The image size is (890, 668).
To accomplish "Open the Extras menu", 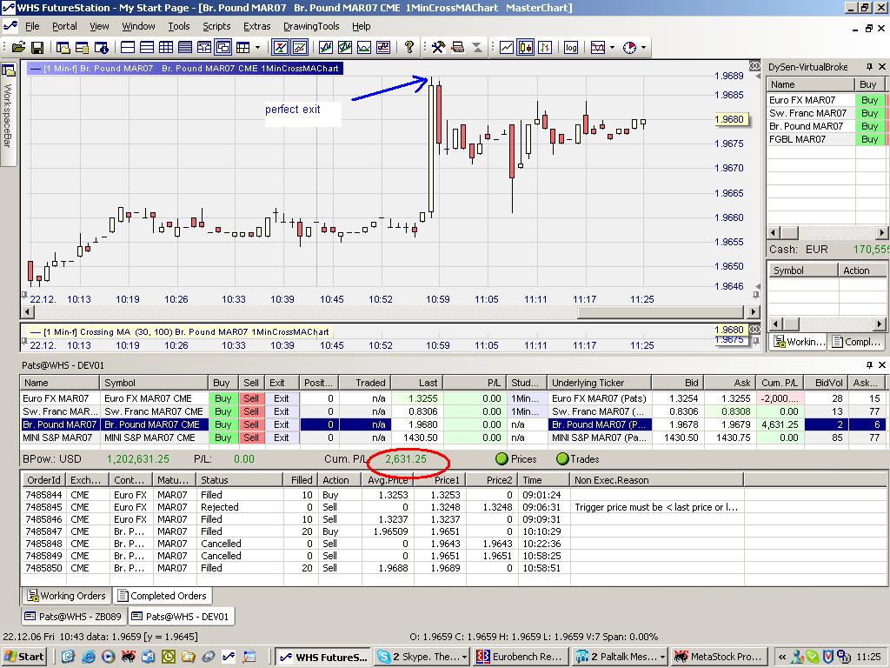I will click(256, 26).
